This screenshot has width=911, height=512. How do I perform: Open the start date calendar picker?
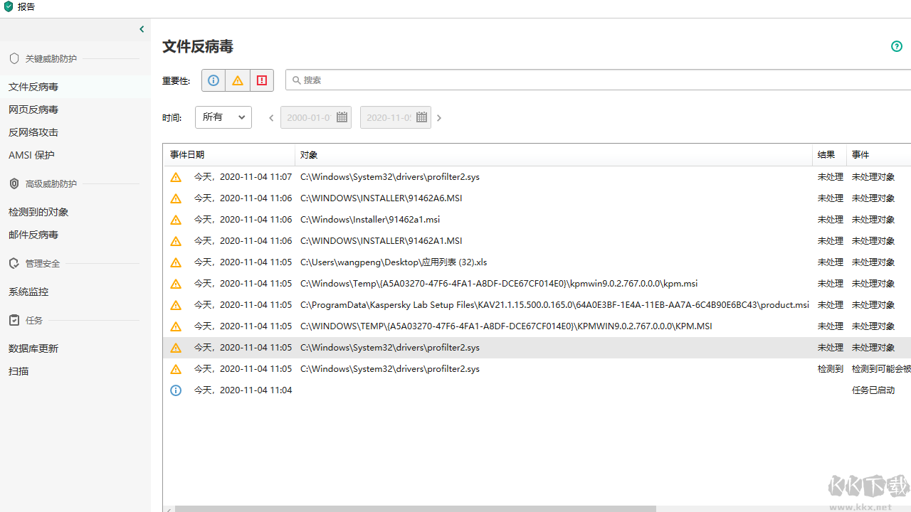pos(342,117)
